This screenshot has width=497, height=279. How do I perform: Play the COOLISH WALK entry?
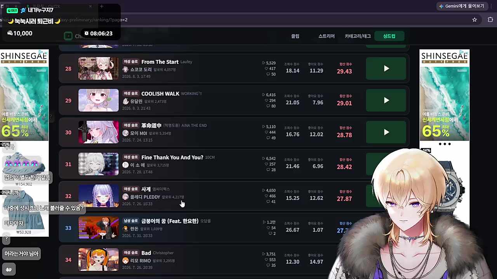pyautogui.click(x=386, y=100)
